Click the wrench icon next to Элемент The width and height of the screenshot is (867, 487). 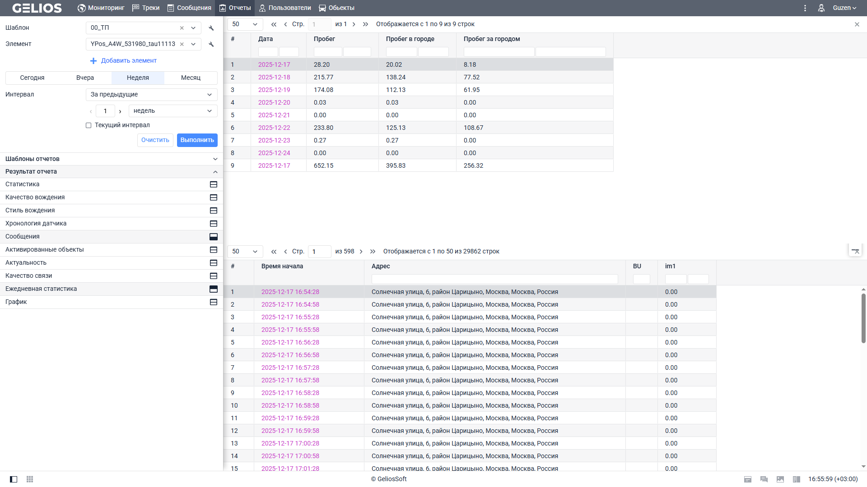211,44
